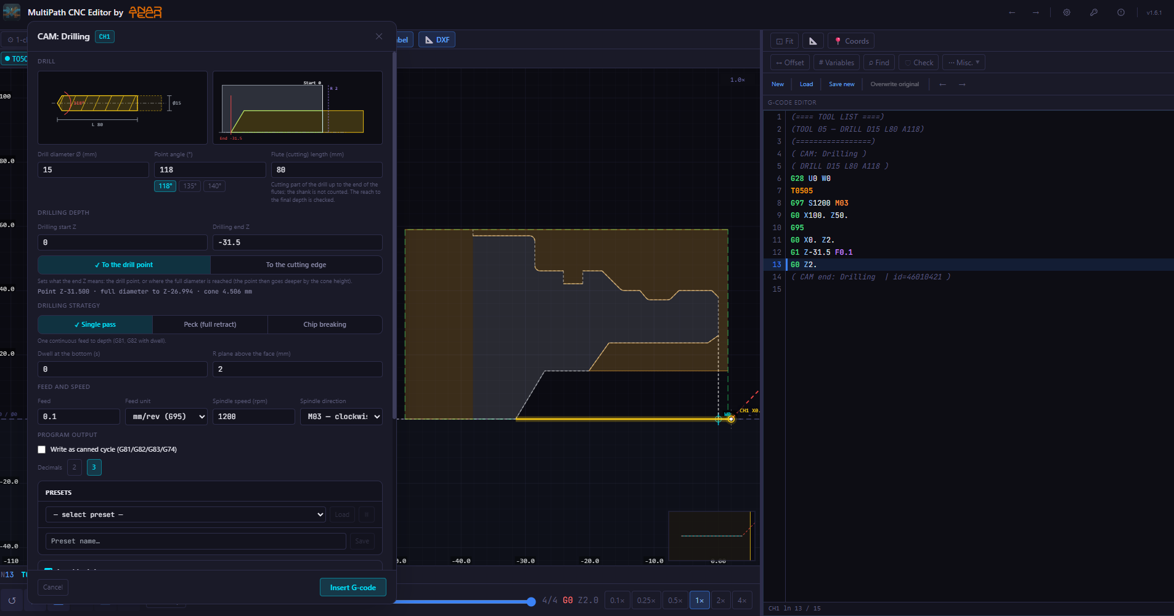
Task: Open the Offset tool
Action: click(x=790, y=63)
